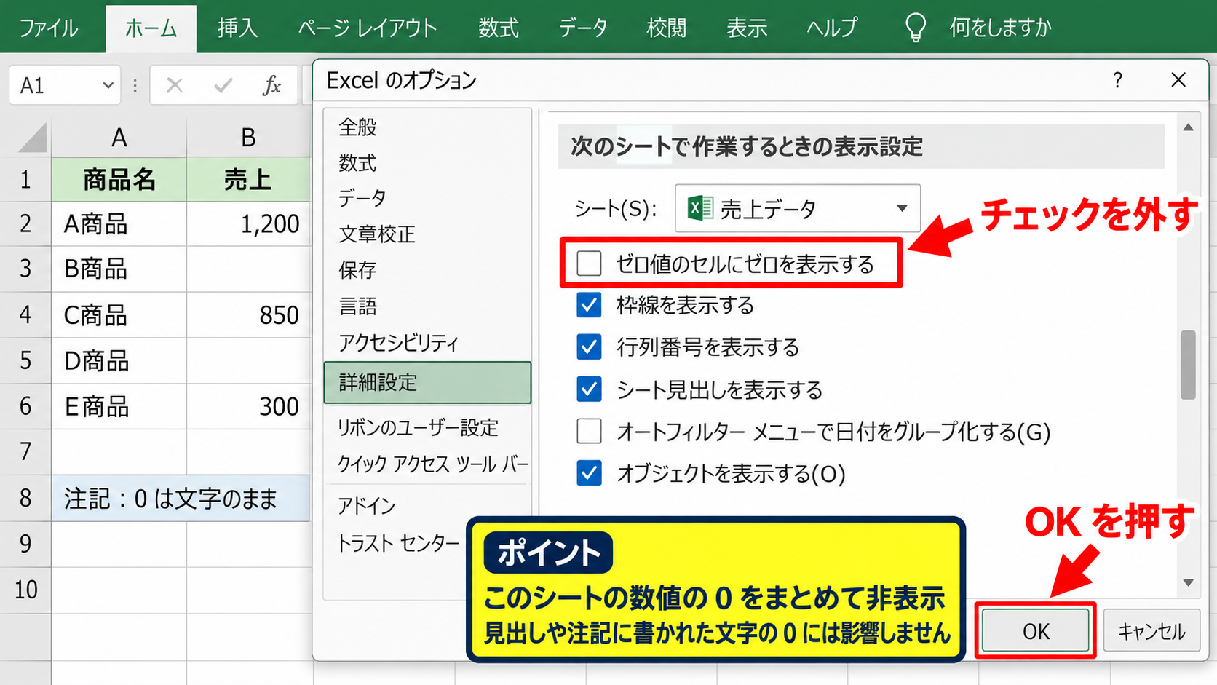
Task: Click the 何をしますか search field
Action: point(1001,28)
